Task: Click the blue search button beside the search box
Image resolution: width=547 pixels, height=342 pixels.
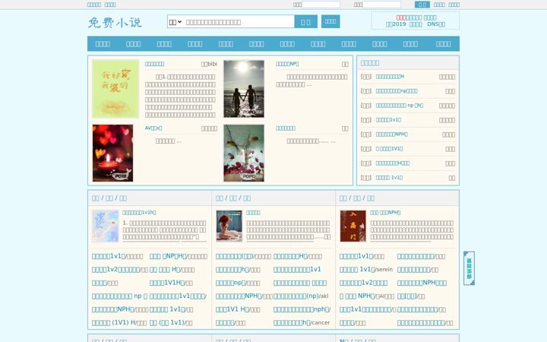Action: [x=305, y=21]
